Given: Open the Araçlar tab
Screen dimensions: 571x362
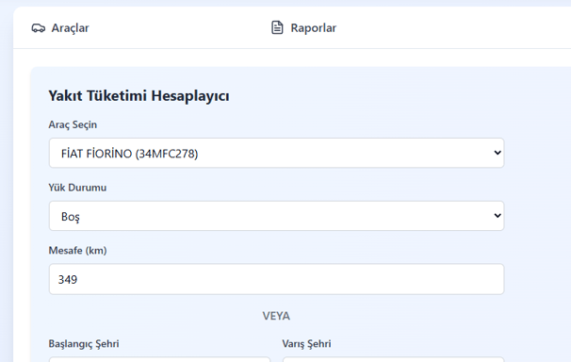Looking at the screenshot, I should pyautogui.click(x=60, y=28).
